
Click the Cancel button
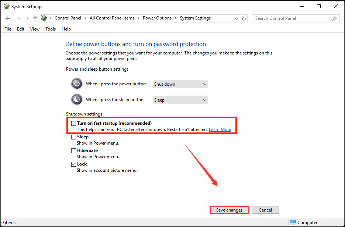(265, 210)
